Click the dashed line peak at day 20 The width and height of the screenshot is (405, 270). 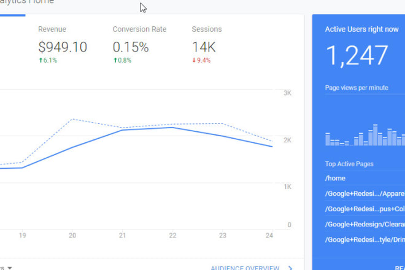coord(72,119)
